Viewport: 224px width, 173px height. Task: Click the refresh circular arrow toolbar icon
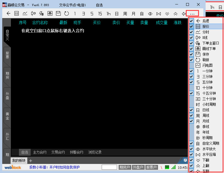point(66,13)
